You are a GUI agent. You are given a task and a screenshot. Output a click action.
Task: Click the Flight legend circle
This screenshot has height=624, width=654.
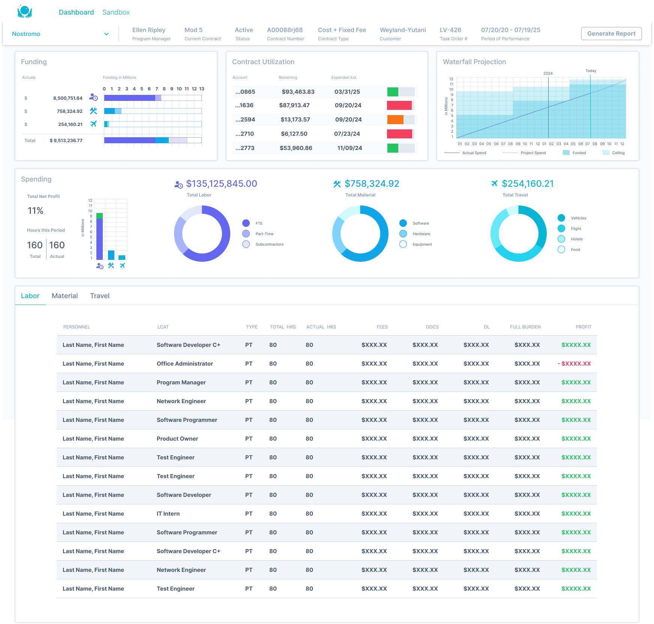coord(561,228)
